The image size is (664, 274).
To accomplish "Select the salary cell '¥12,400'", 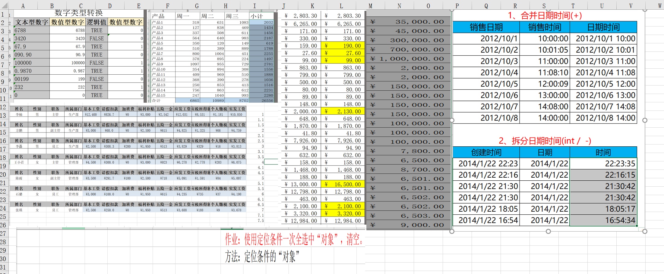I will coord(91,114).
